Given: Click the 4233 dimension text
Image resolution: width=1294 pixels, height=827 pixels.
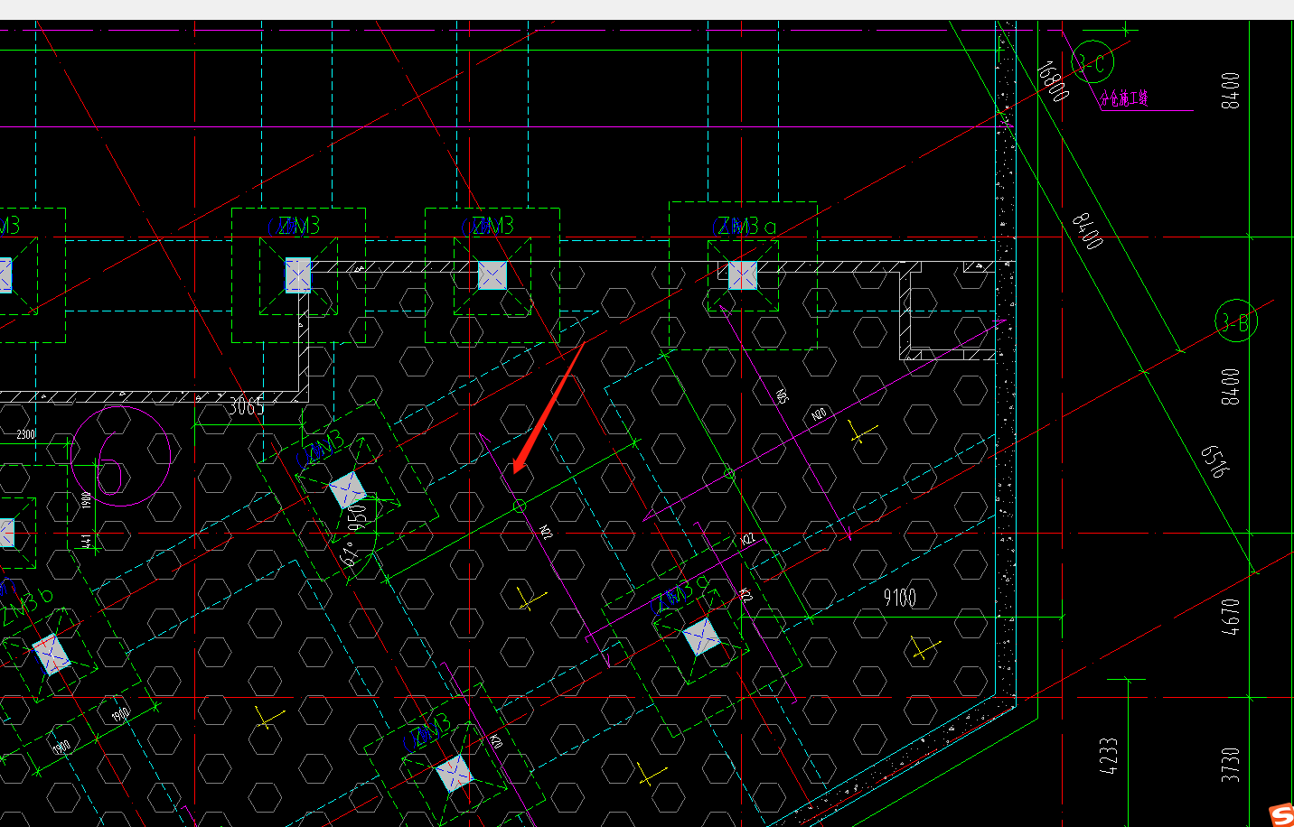Looking at the screenshot, I should 1109,756.
